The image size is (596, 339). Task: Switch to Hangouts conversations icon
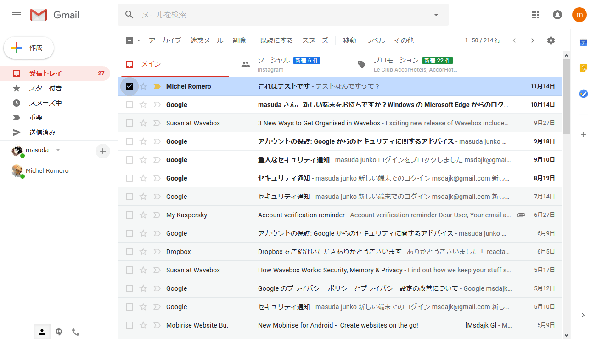[x=59, y=332]
